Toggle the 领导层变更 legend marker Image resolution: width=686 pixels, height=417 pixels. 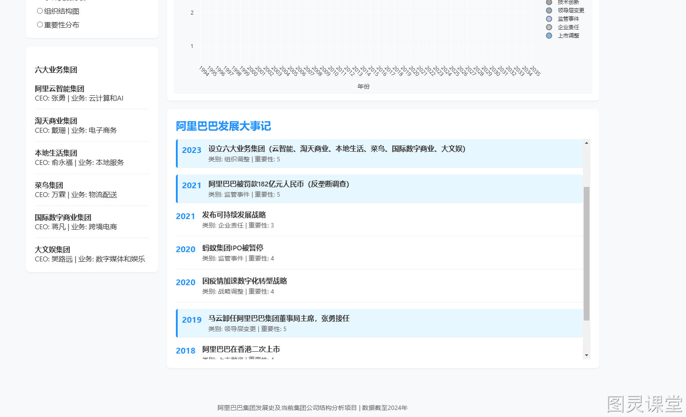click(549, 10)
